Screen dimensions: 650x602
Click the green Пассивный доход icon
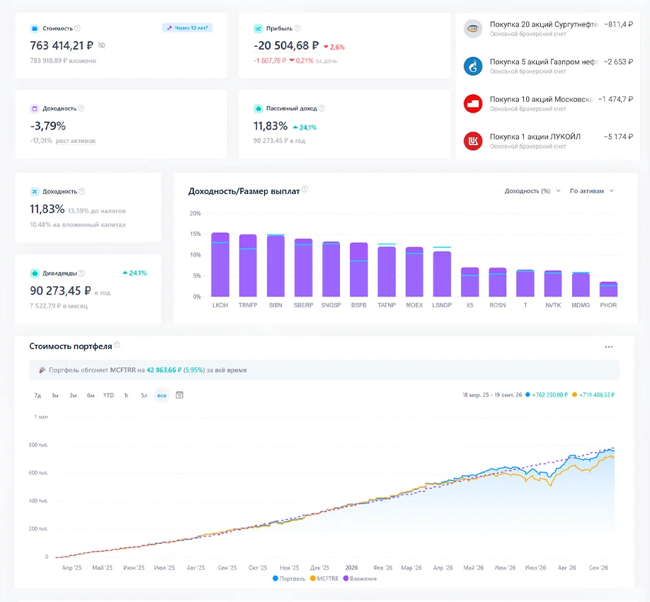coord(258,108)
